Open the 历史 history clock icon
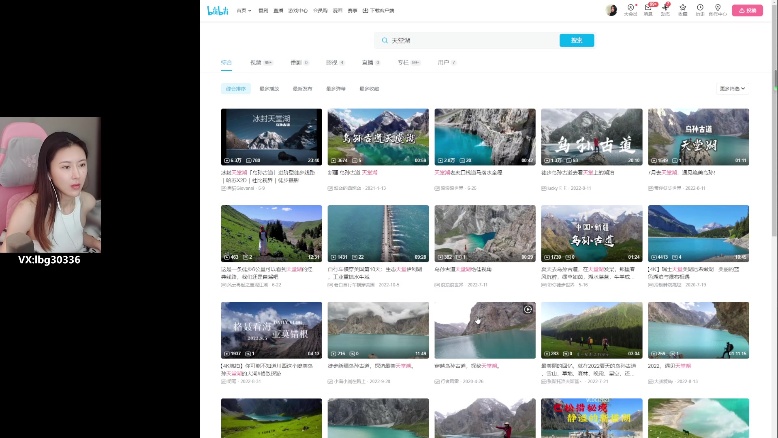Image resolution: width=778 pixels, height=438 pixels. click(x=700, y=10)
